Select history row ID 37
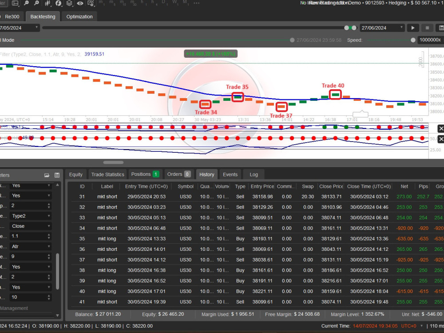Screen dimensions: 444x333 pyautogui.click(x=82, y=260)
